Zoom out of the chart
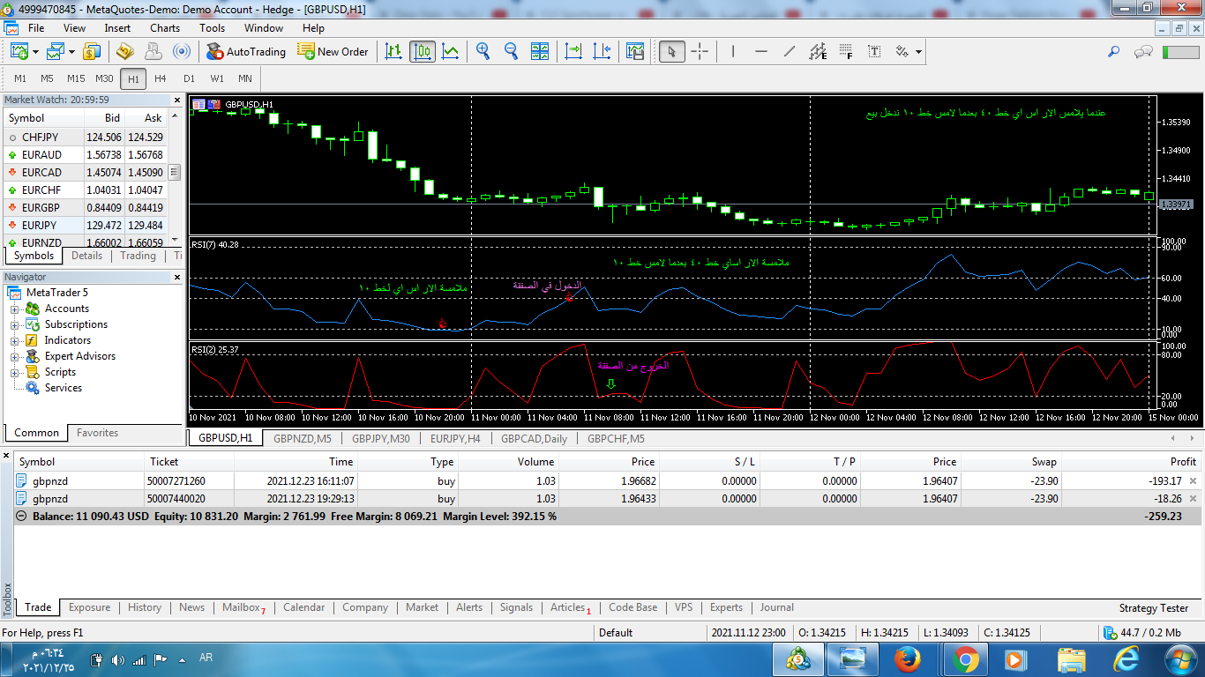The width and height of the screenshot is (1205, 677). tap(511, 51)
